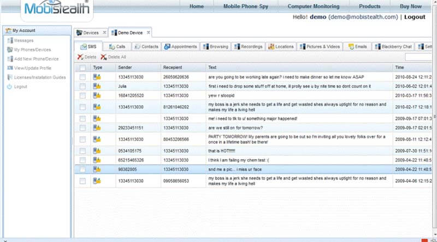Viewport: 437px width, 242px height.
Task: Click the Add New Phone/Device icon
Action: point(10,59)
